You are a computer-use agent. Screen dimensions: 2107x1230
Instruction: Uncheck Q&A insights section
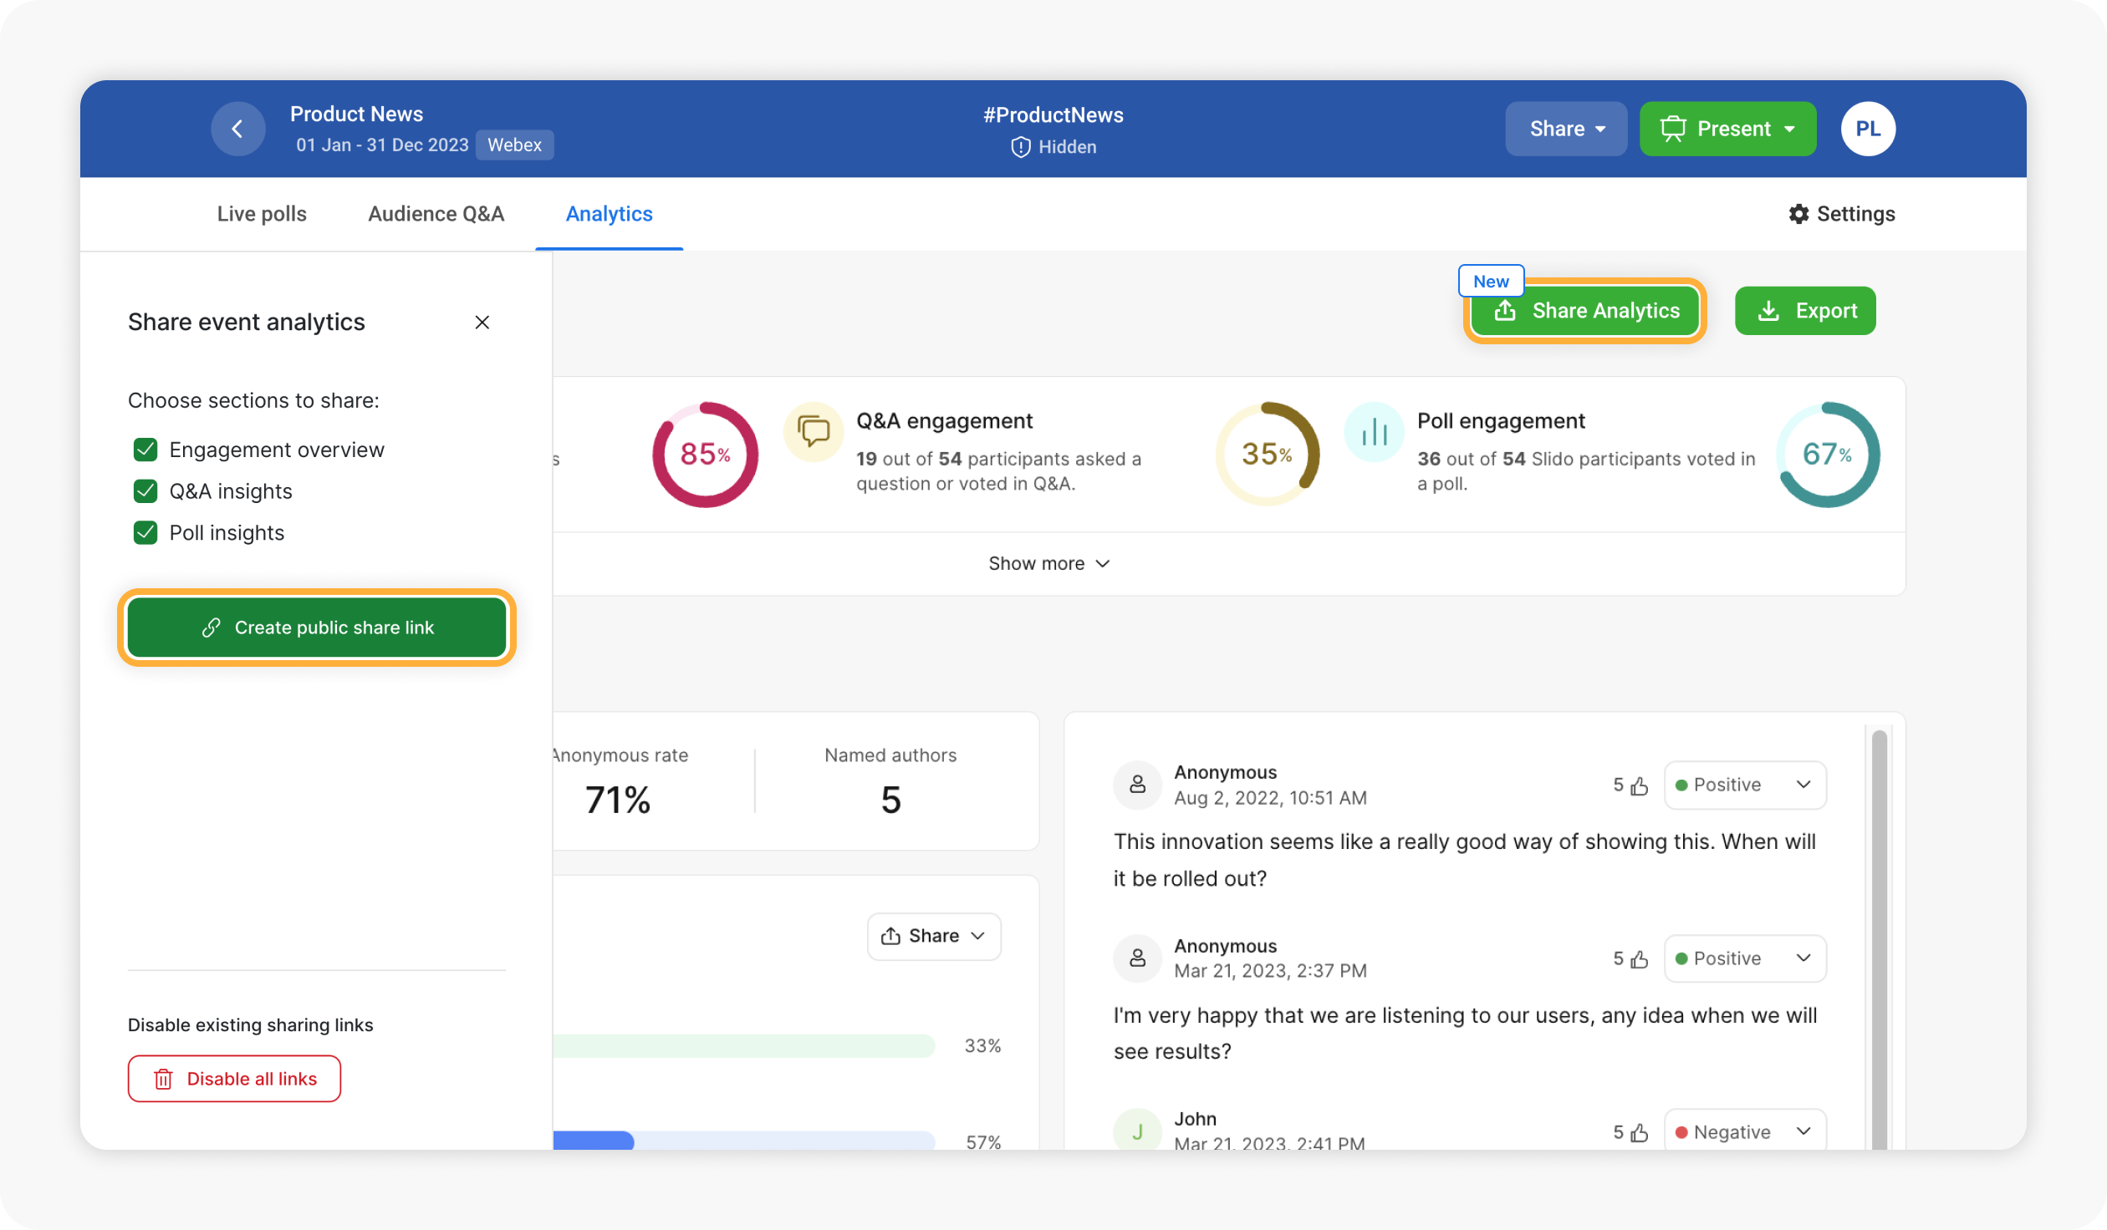click(x=145, y=491)
